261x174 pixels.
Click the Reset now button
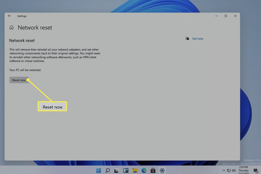point(19,80)
